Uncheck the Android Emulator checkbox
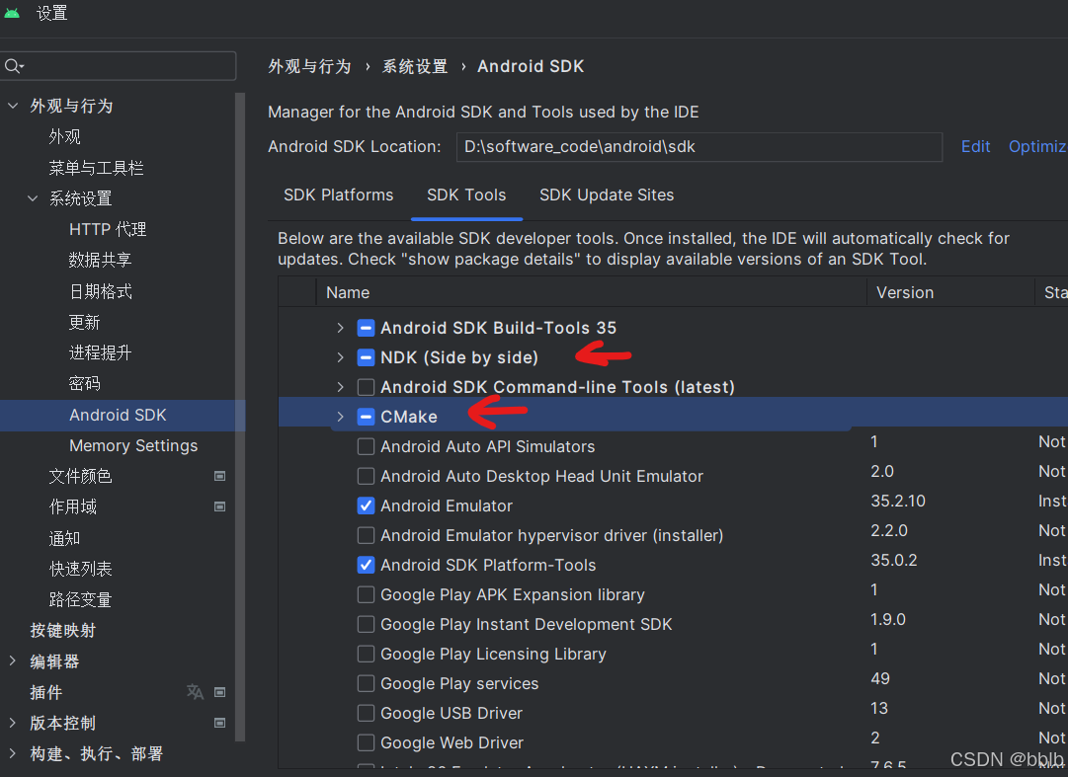The image size is (1068, 777). 366,505
